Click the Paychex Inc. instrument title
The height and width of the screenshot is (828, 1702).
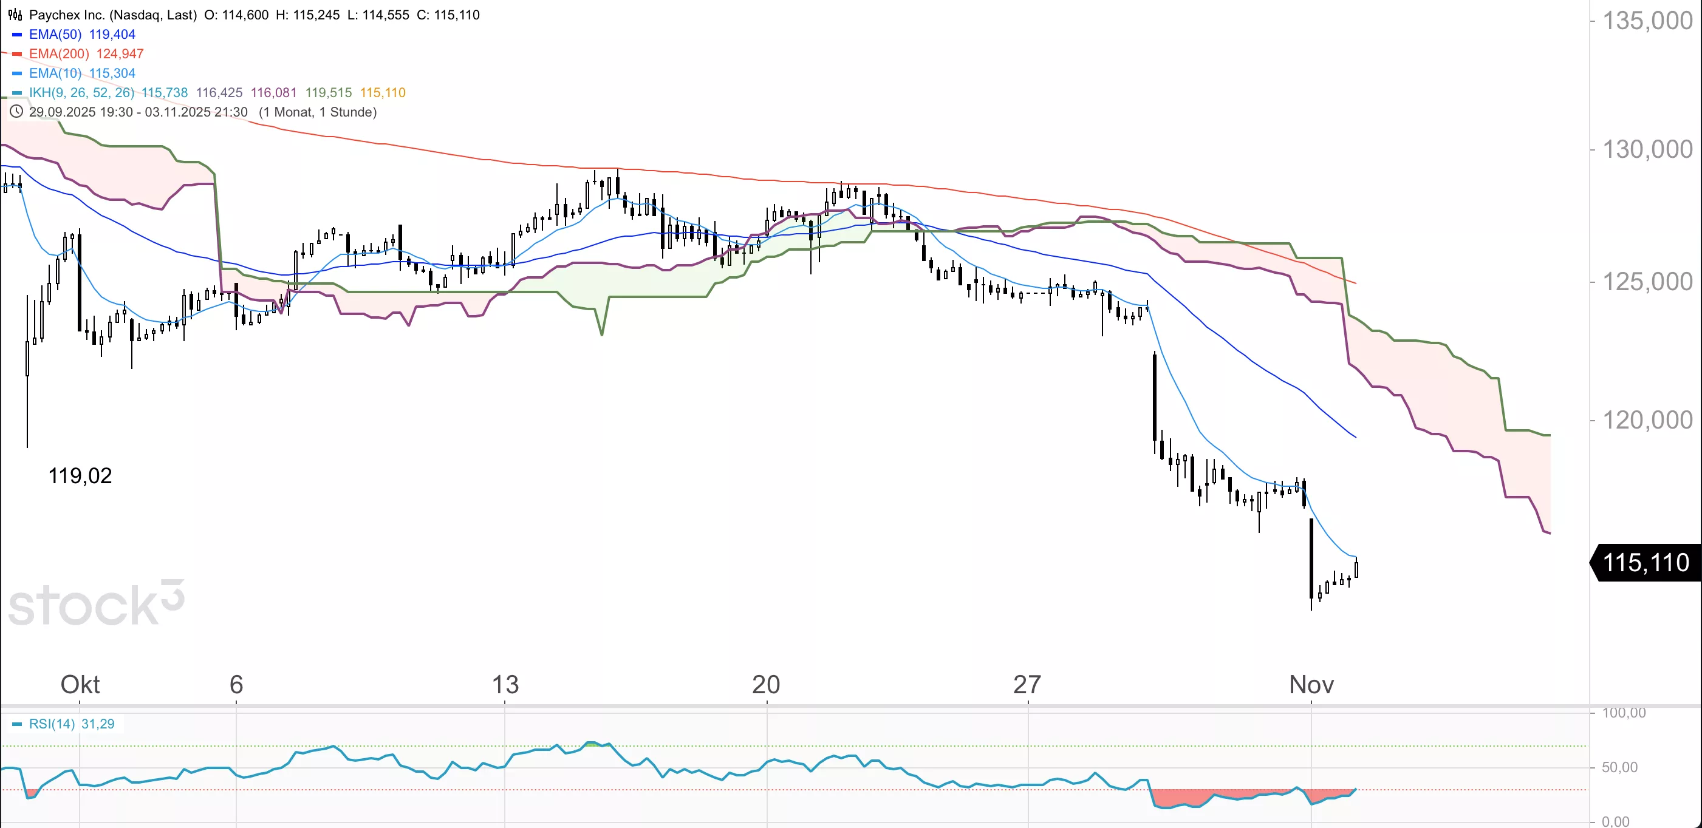112,15
